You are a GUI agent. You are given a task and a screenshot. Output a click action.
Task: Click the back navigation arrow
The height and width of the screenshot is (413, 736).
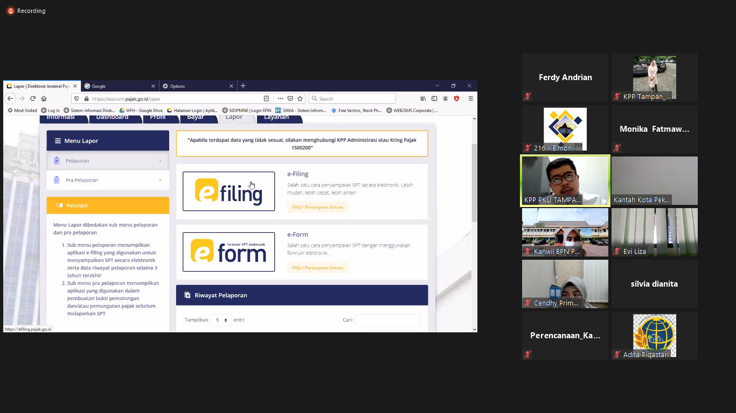(10, 98)
